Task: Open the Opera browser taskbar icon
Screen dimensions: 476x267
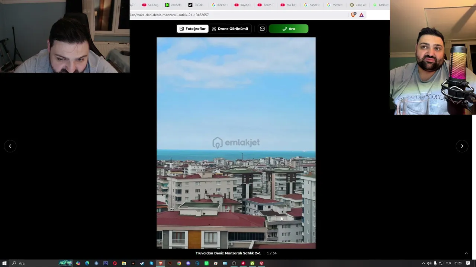Action: coord(115,263)
